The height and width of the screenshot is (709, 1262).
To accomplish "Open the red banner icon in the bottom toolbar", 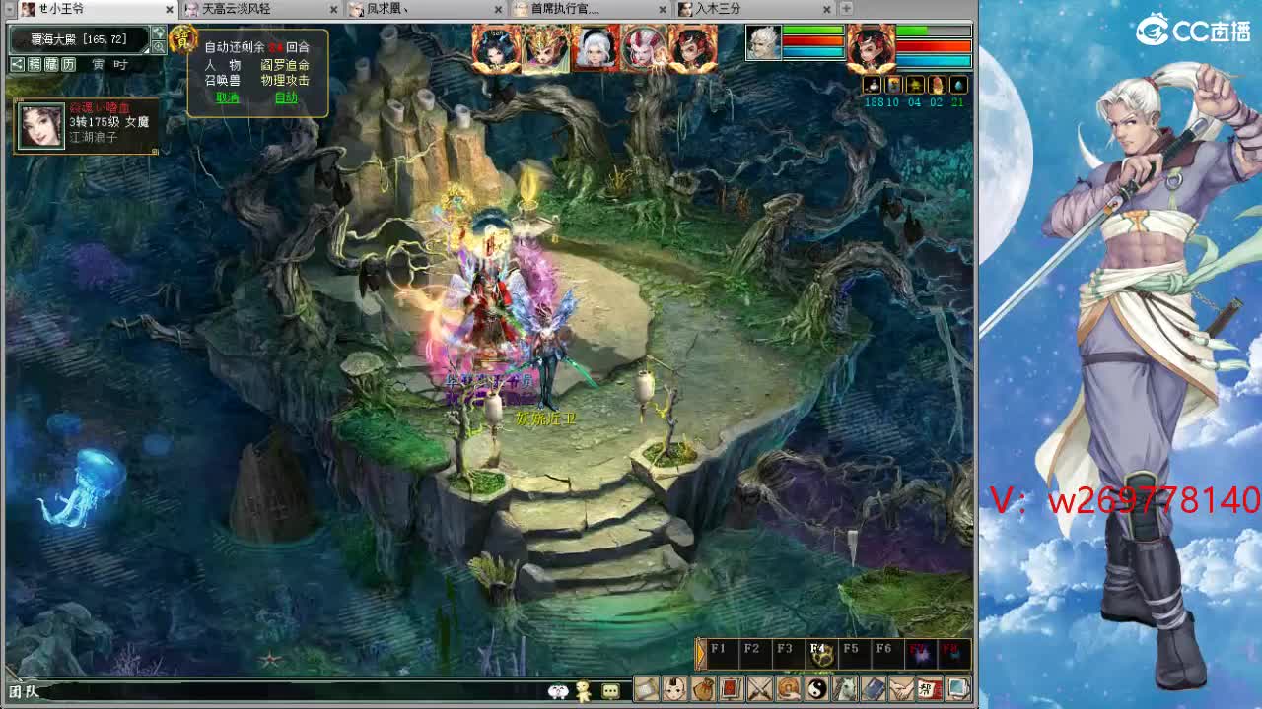I will 732,688.
